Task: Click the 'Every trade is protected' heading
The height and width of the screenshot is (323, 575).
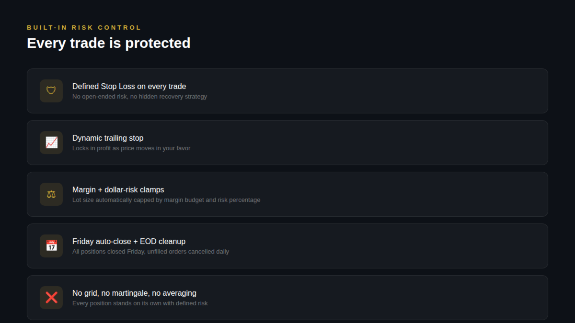Action: click(x=109, y=43)
